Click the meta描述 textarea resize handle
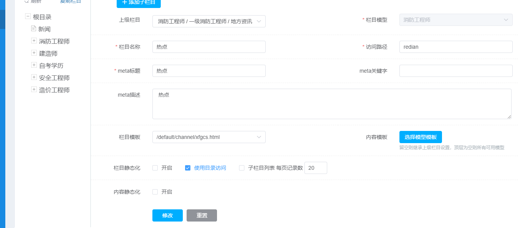The image size is (518, 228). (x=509, y=117)
